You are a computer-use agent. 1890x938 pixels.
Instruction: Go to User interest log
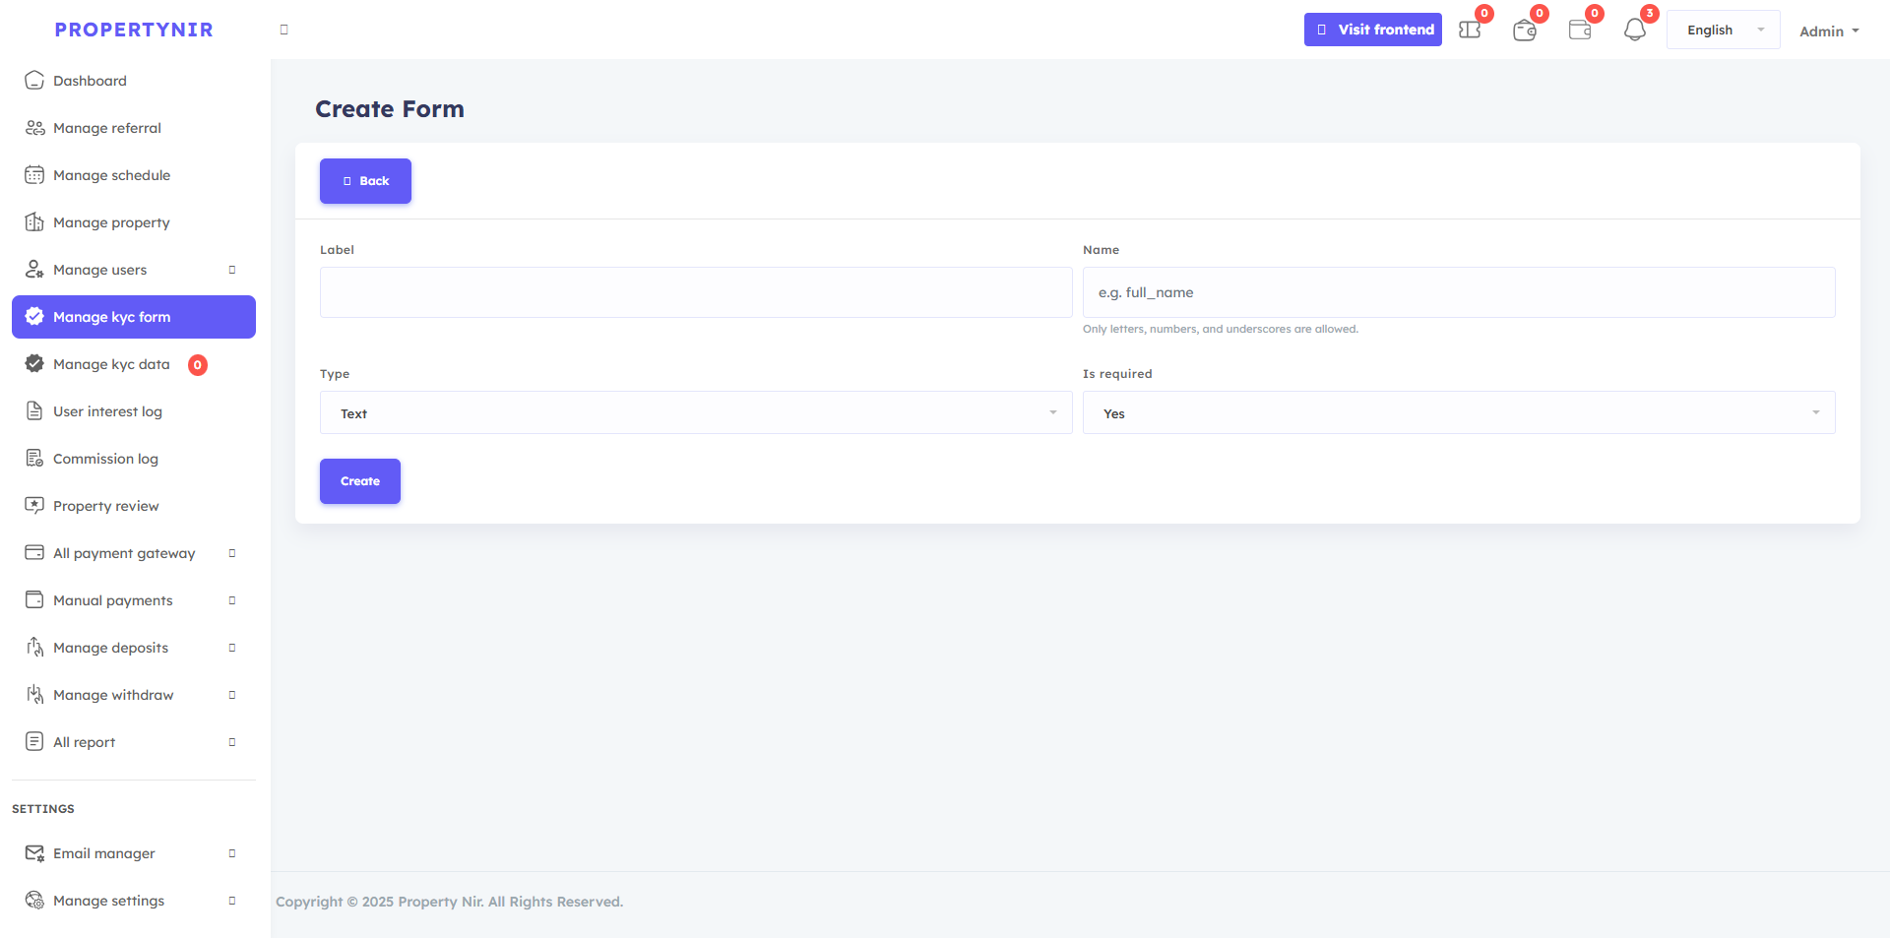[x=107, y=411]
